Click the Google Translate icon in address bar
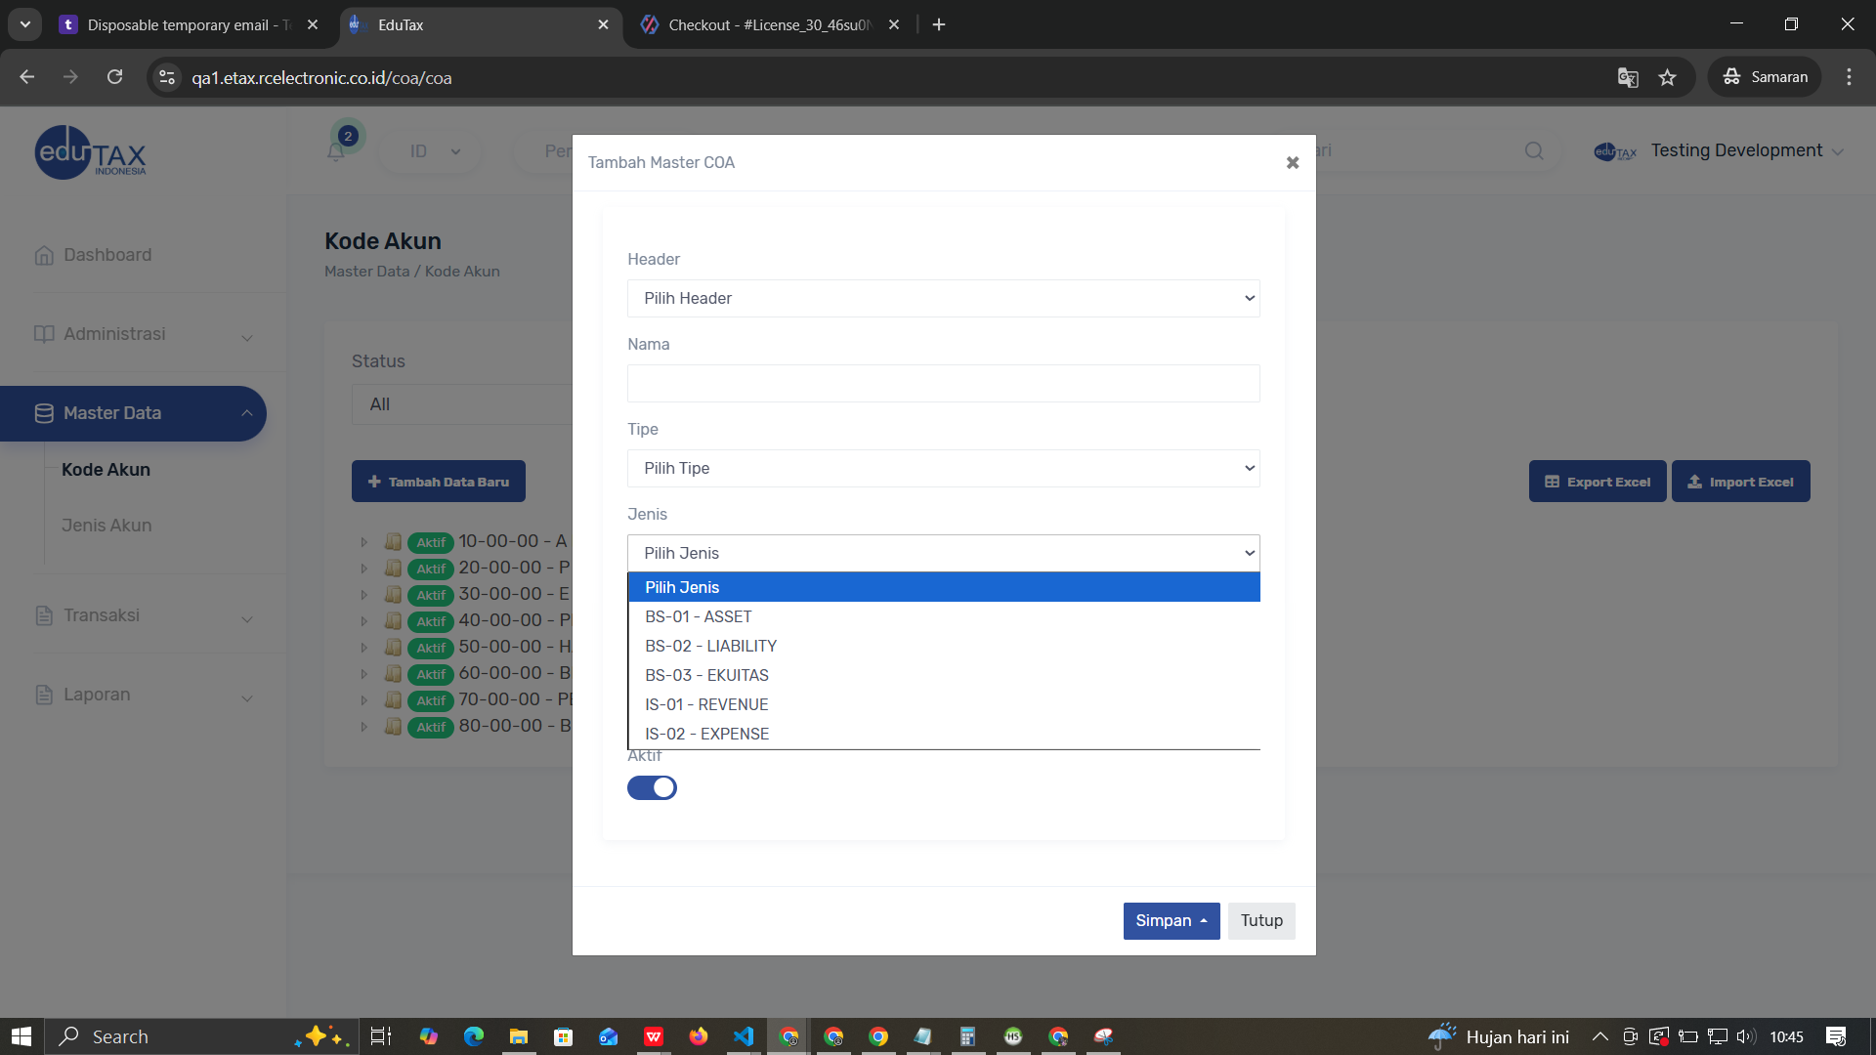Screen dimensions: 1876x1055 pos(1627,77)
